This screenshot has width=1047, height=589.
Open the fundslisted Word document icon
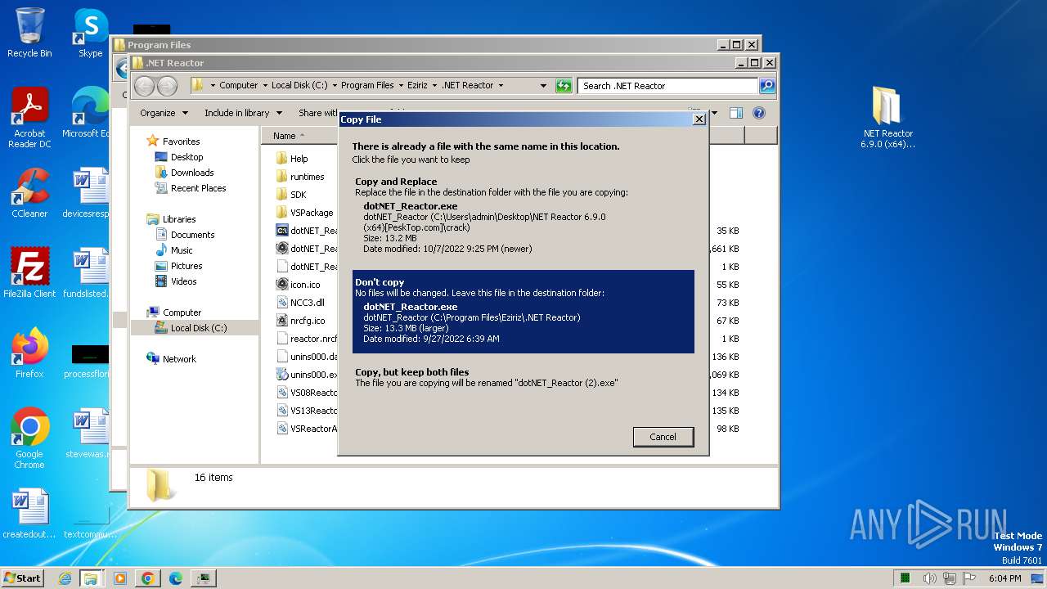pyautogui.click(x=88, y=273)
